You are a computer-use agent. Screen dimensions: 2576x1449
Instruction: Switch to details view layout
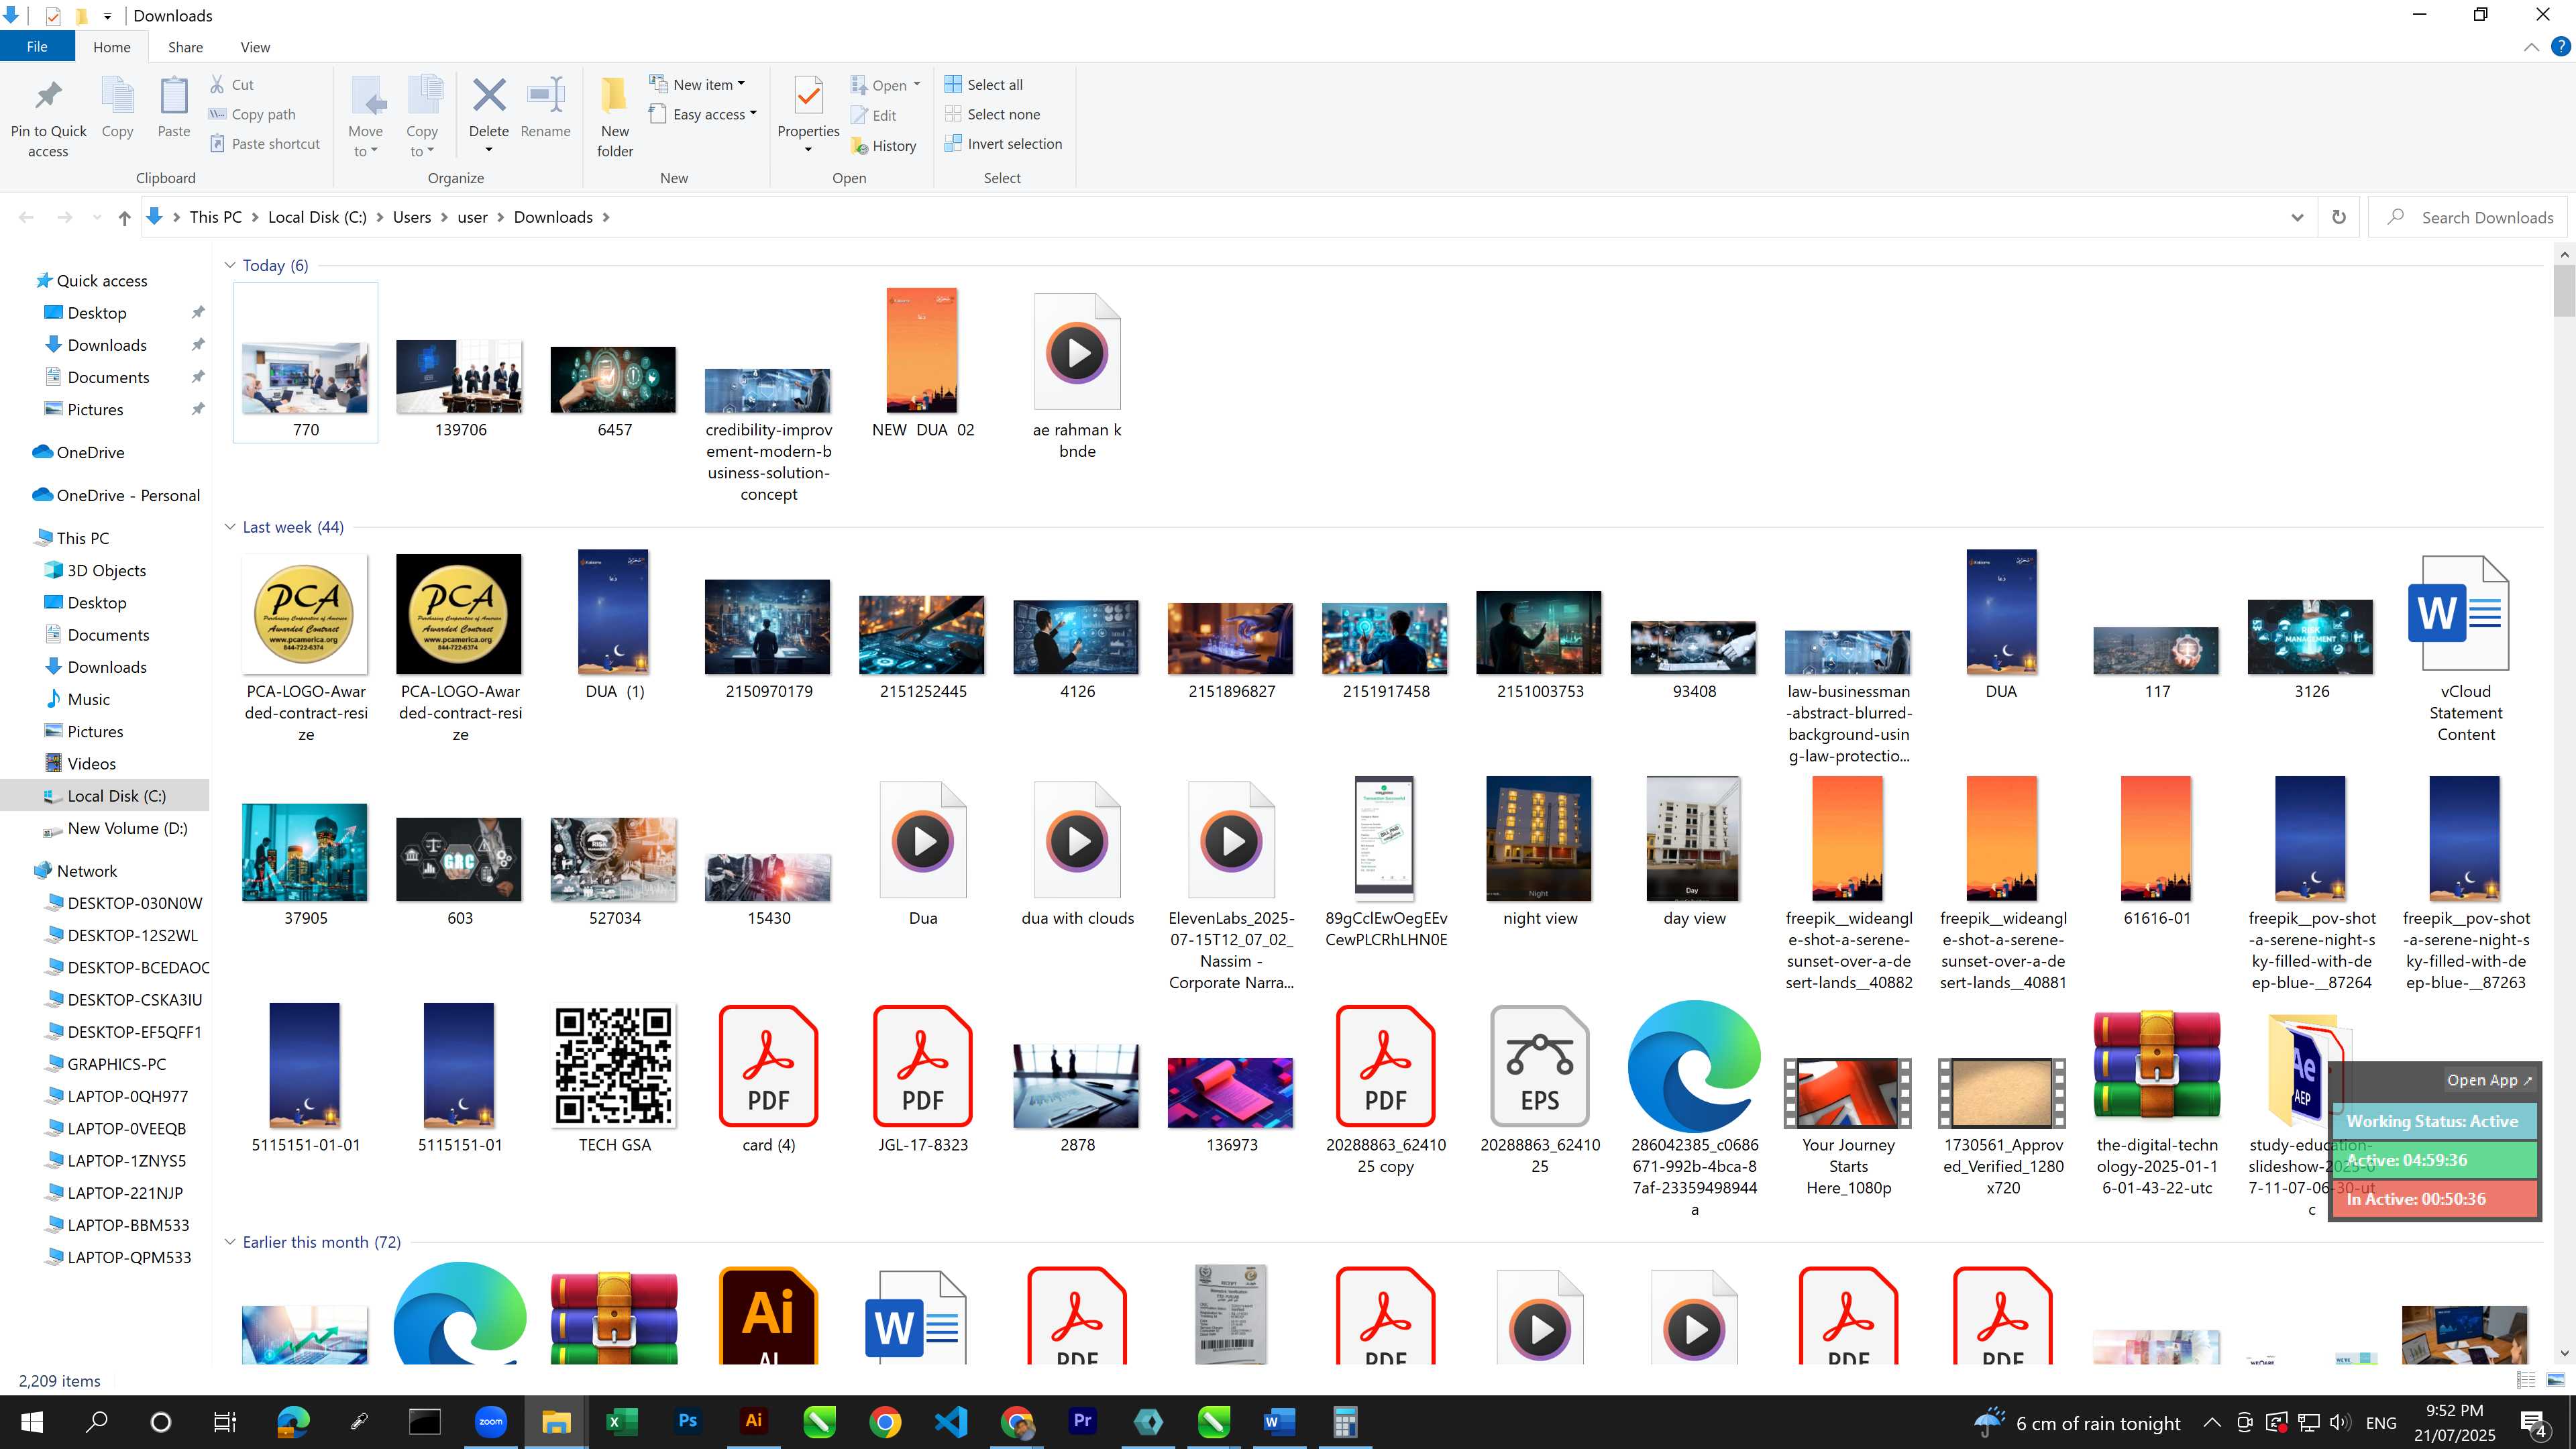click(2526, 1380)
